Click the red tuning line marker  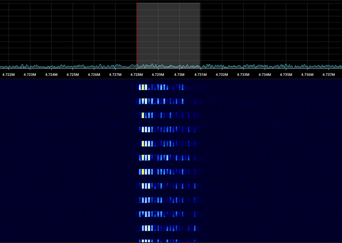tap(137, 35)
